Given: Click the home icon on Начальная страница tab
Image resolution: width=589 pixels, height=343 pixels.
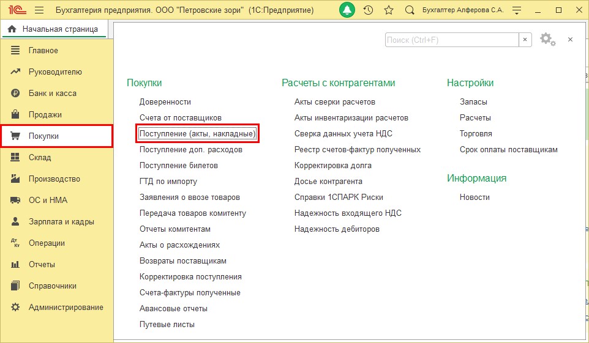Looking at the screenshot, I should point(12,29).
